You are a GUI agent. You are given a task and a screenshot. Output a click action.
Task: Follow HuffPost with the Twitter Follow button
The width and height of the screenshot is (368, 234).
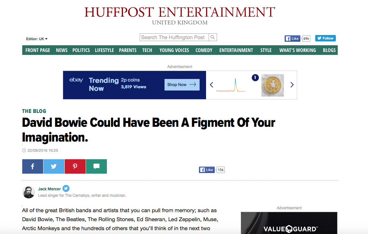pos(325,38)
